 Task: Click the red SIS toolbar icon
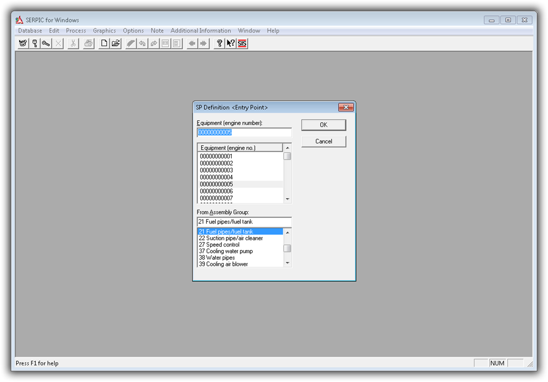242,44
